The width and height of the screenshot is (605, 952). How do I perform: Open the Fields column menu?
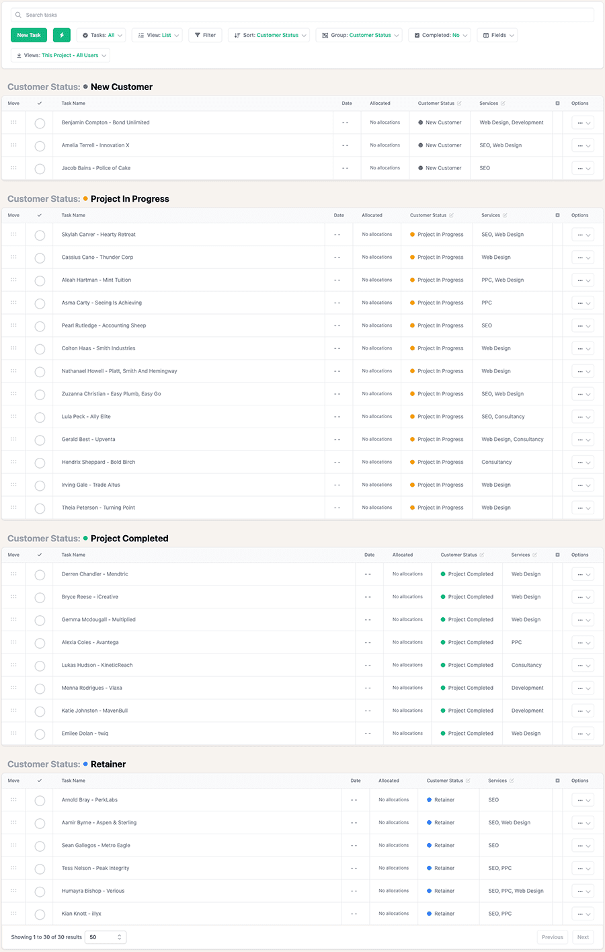(497, 35)
